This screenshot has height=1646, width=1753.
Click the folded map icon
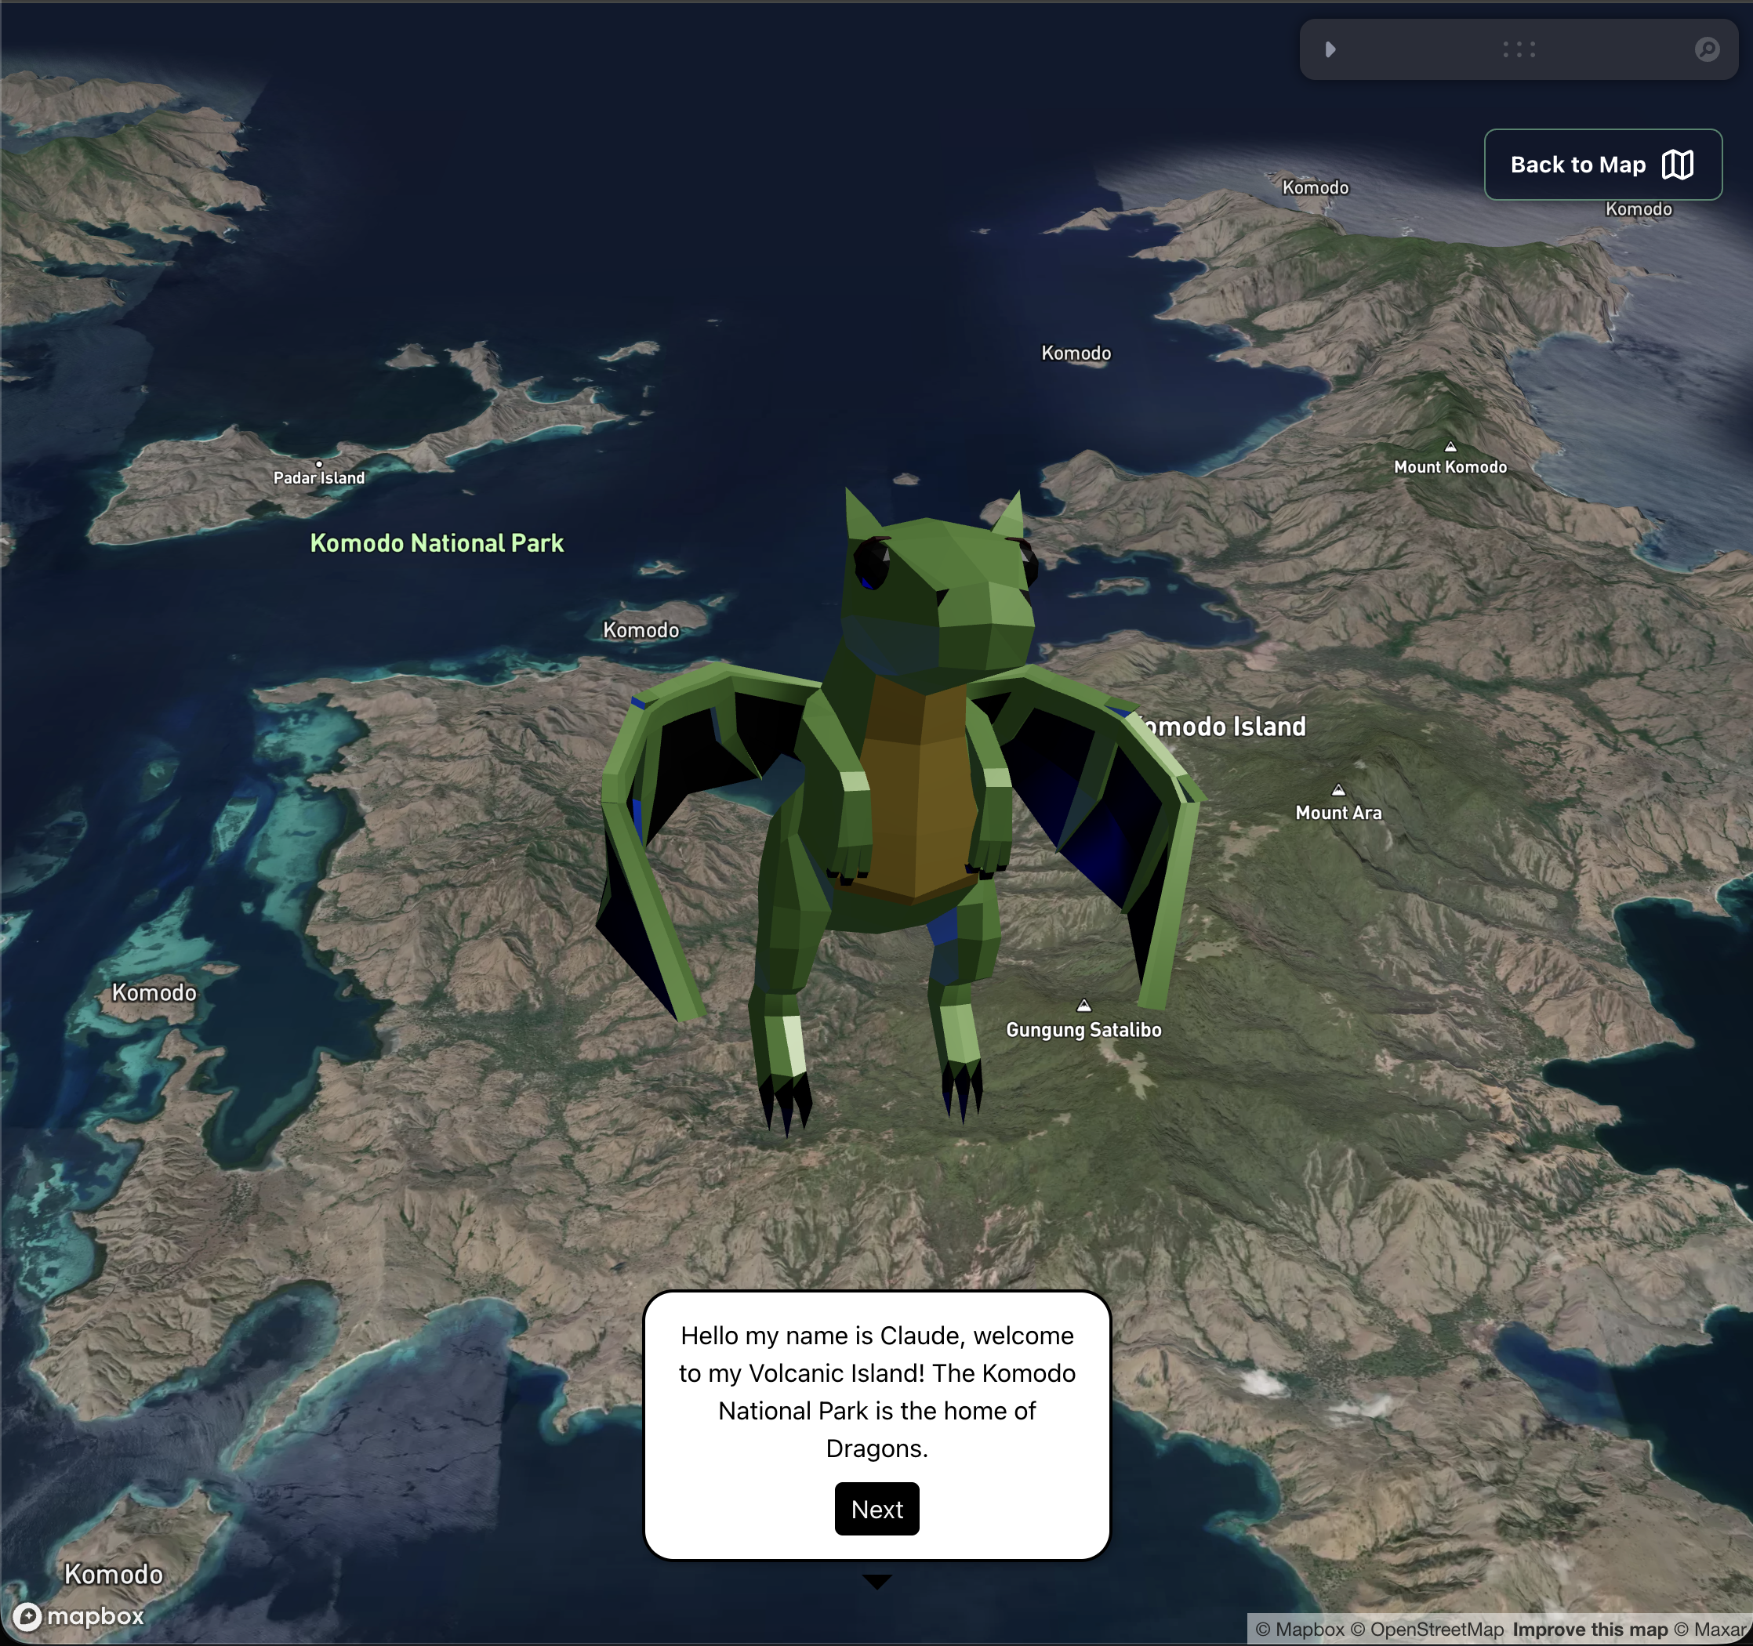click(1677, 165)
